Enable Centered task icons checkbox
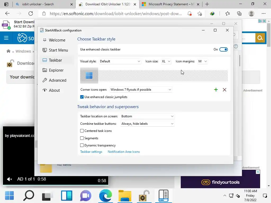This screenshot has height=203, width=271. (82, 131)
